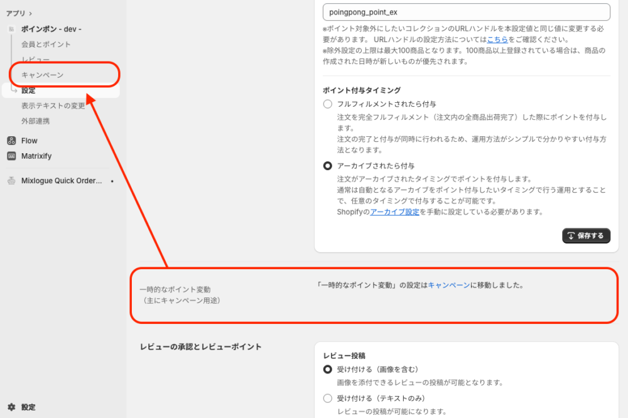The image size is (628, 418).
Task: Expand the アプリ chevron in sidebar
Action: pyautogui.click(x=30, y=13)
